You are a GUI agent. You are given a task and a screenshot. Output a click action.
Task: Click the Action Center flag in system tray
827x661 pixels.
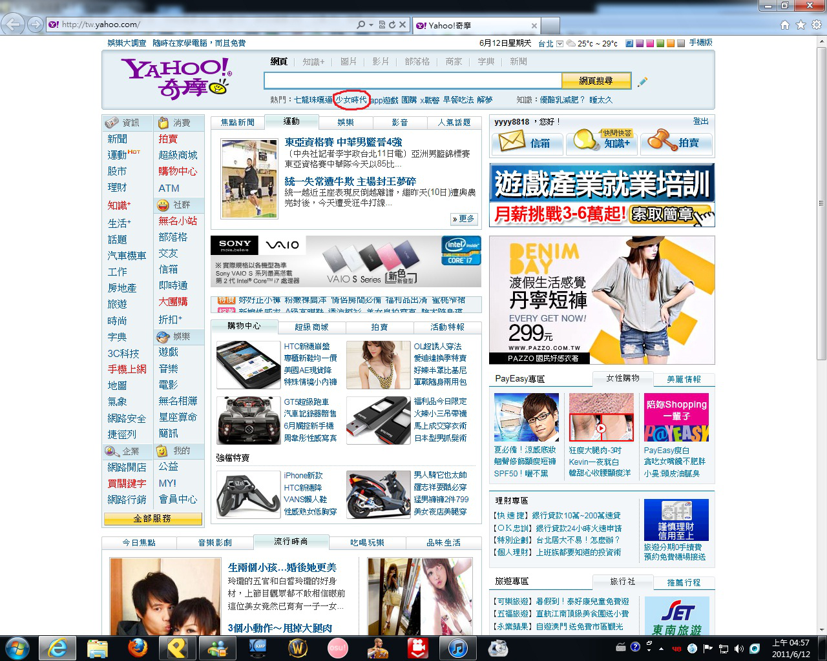click(708, 648)
